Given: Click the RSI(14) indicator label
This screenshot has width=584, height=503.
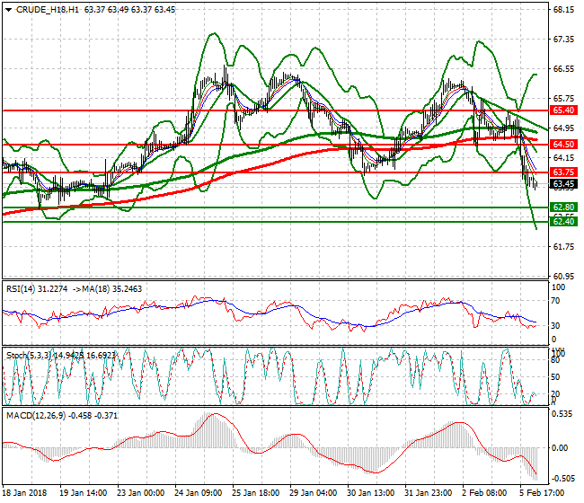Looking at the screenshot, I should pyautogui.click(x=22, y=289).
